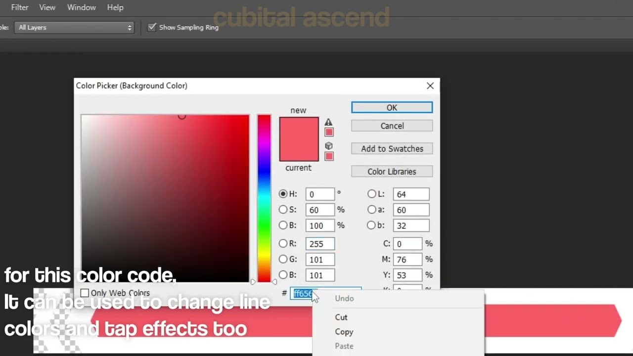633x356 pixels.
Task: Click inside the red saturation-brightness color field
Action: point(165,198)
